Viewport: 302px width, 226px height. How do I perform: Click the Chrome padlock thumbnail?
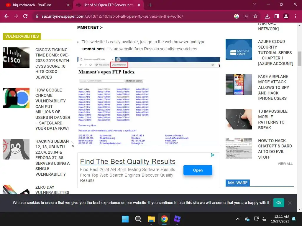(16, 98)
